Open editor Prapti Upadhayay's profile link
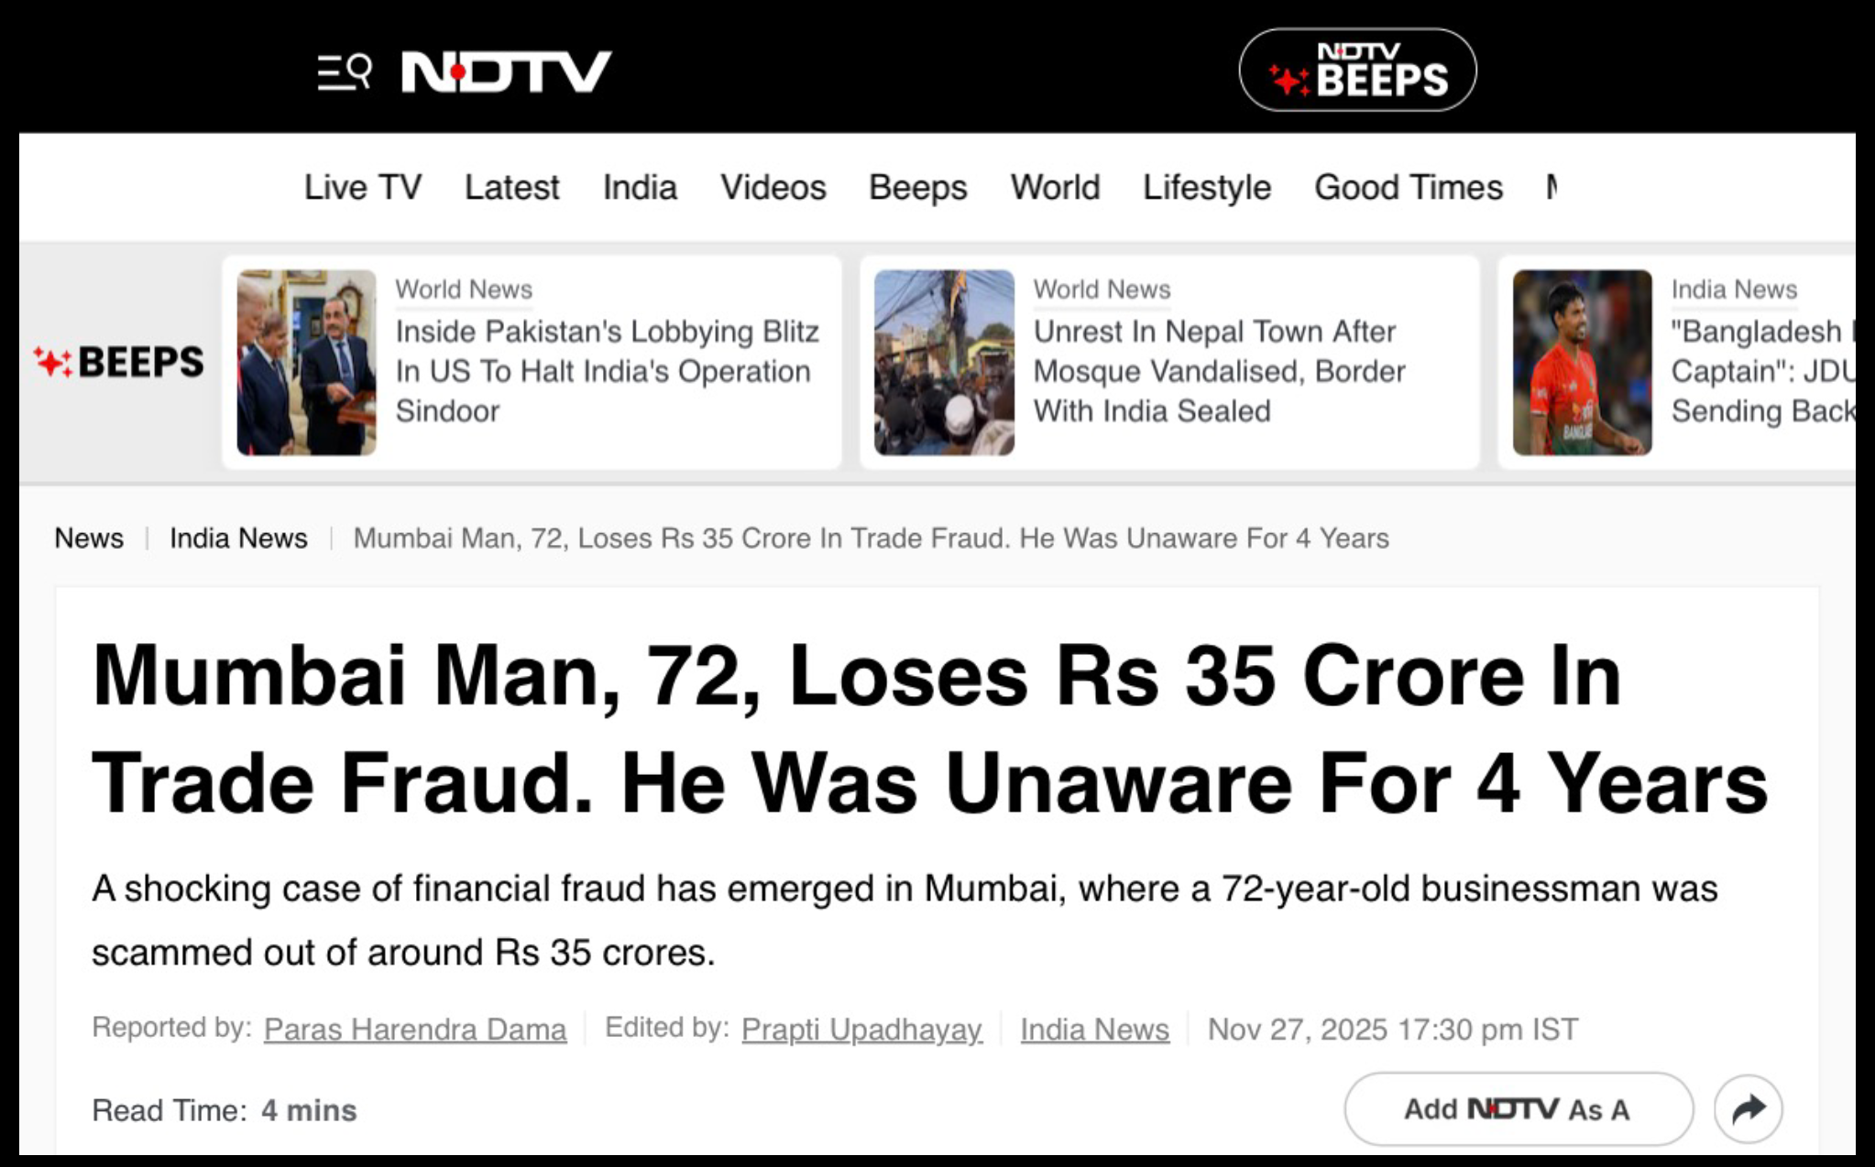 (x=861, y=1030)
